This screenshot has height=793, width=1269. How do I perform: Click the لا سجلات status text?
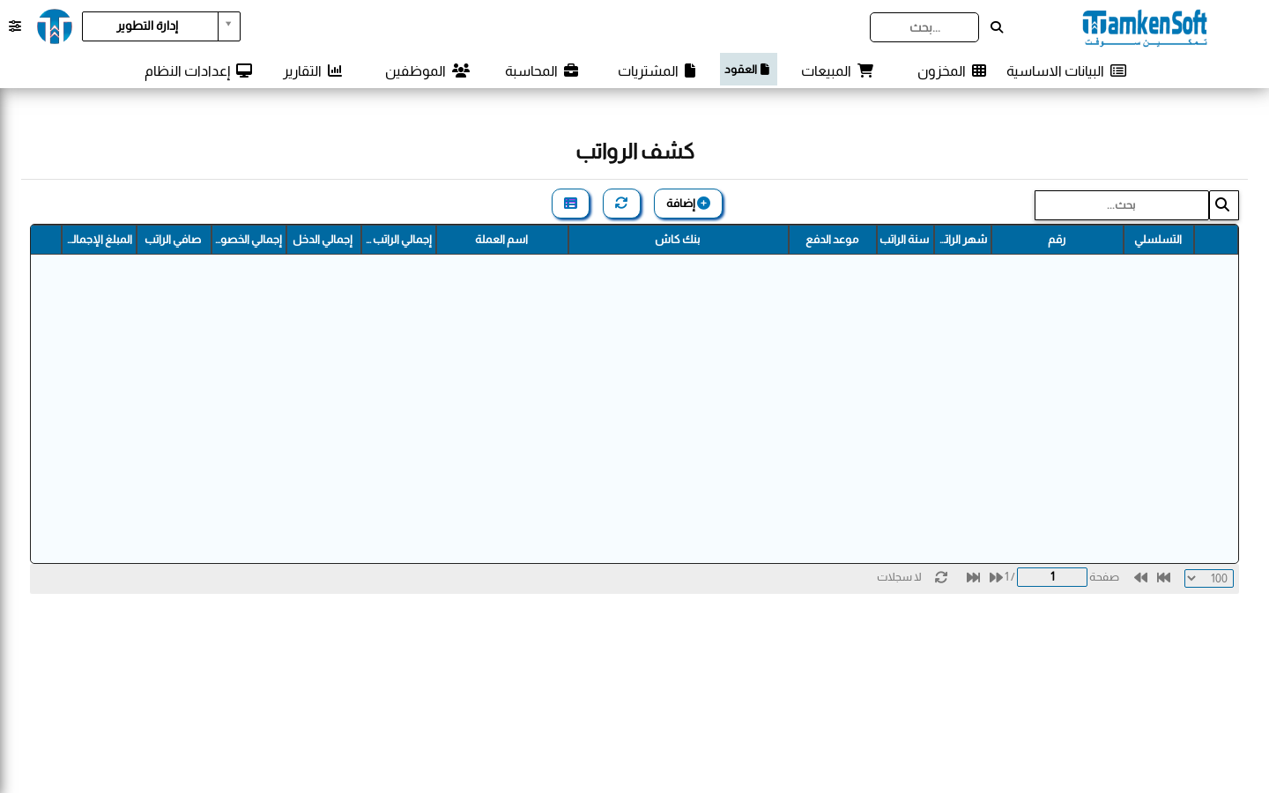click(899, 577)
